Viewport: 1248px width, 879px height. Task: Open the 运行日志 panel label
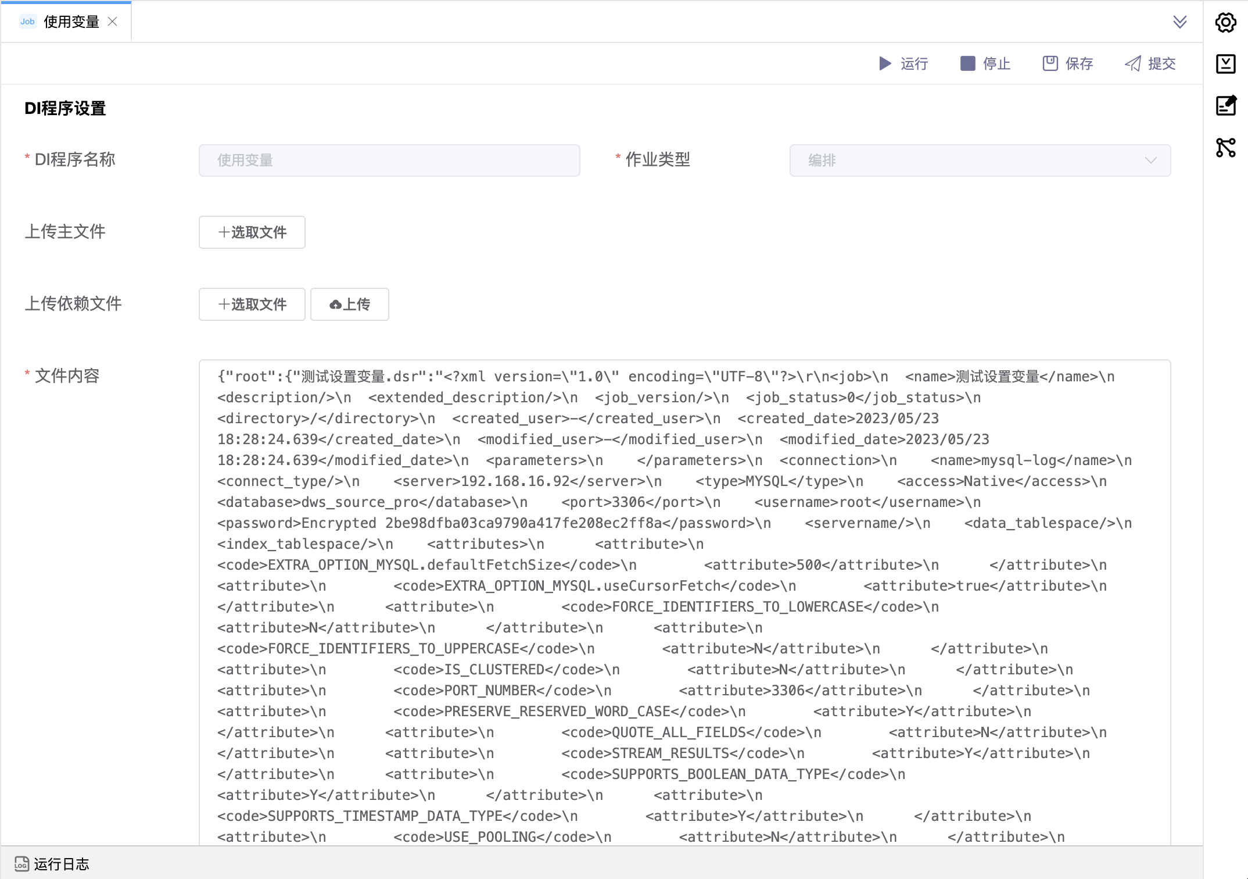point(62,864)
